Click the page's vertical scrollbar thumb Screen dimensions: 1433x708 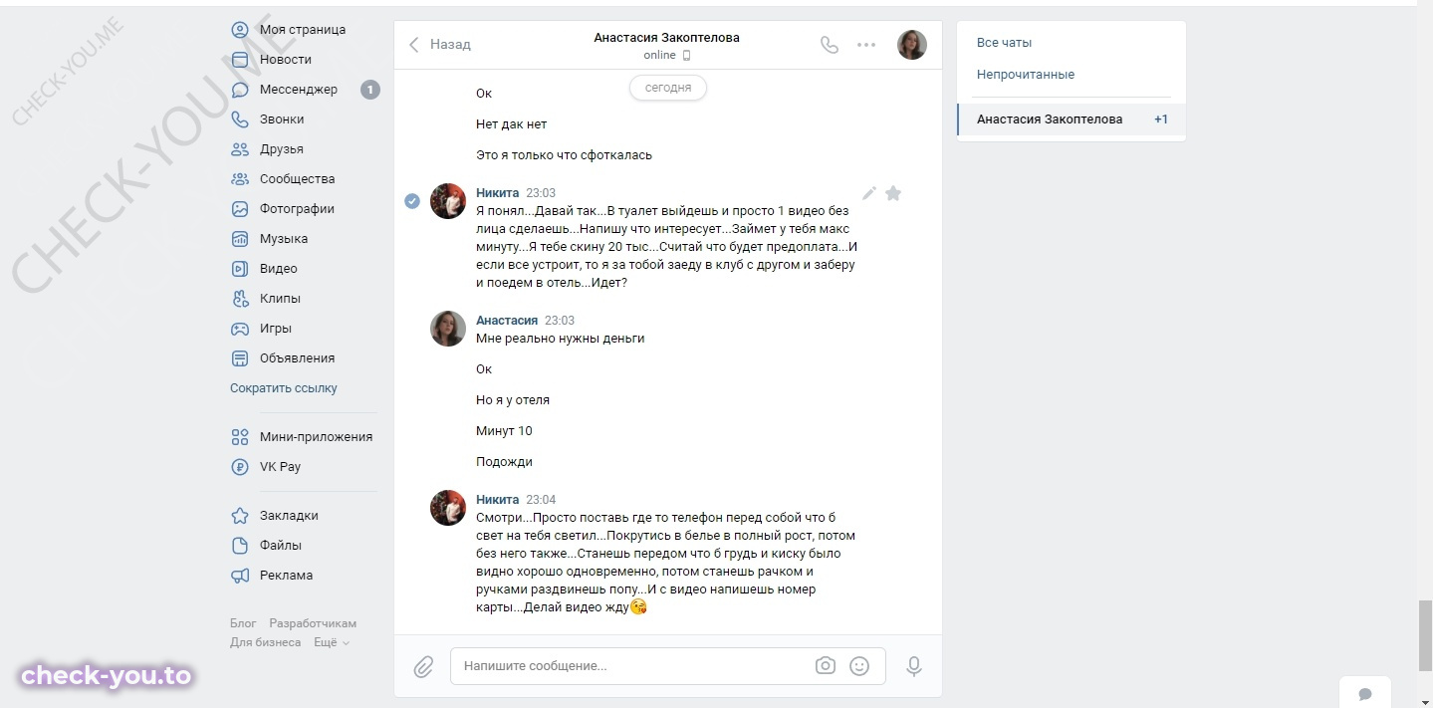pos(1425,636)
